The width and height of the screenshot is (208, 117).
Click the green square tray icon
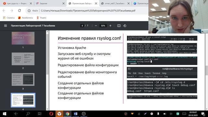(178, 114)
